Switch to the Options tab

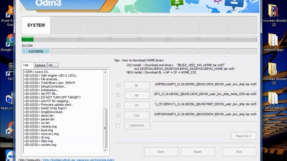[x=40, y=65]
